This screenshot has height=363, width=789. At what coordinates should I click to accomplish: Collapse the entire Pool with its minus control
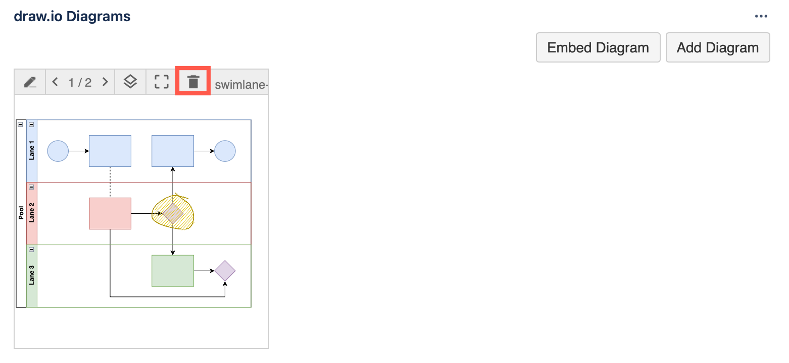[20, 124]
